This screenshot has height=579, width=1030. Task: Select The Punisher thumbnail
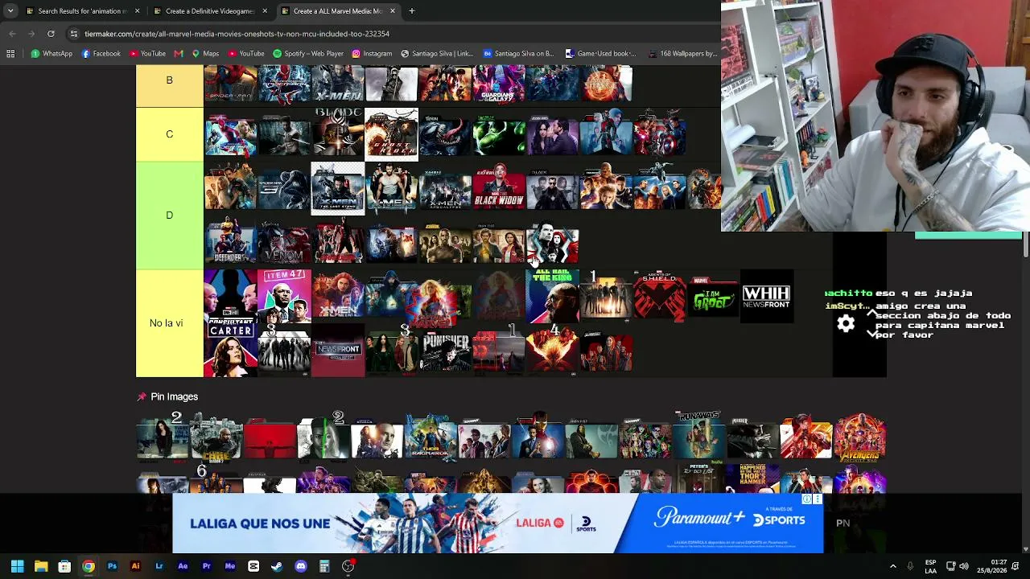445,350
